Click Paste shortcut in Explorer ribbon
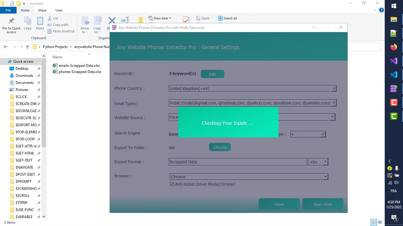Screen dimensions: 403x226 coord(61,31)
